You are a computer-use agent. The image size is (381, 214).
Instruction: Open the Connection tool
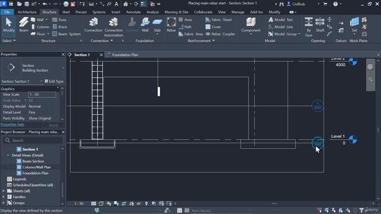93,25
